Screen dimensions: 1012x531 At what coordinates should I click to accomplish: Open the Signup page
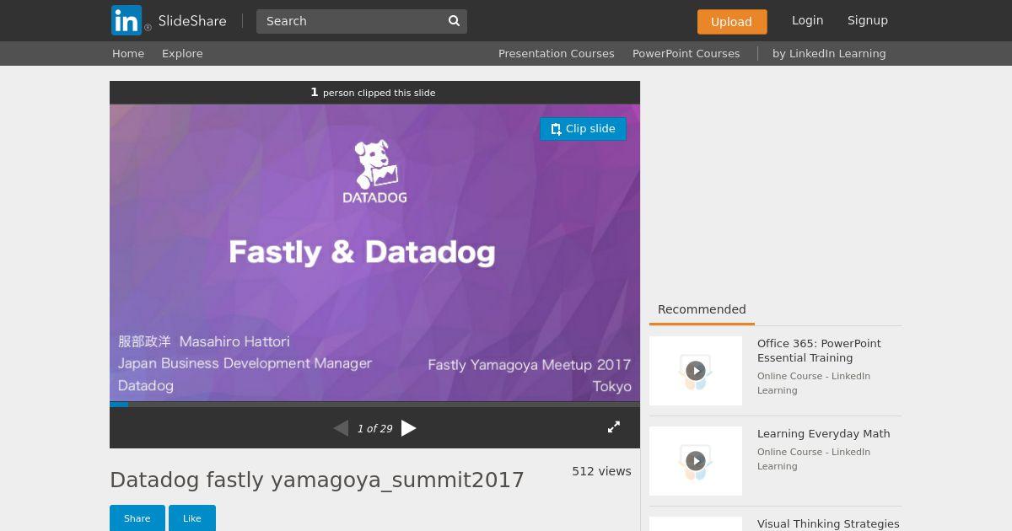tap(868, 20)
